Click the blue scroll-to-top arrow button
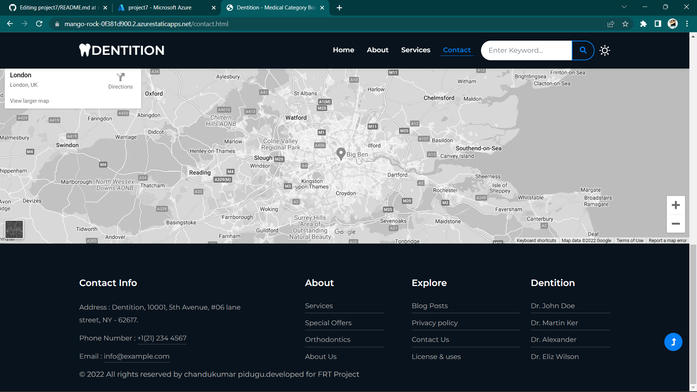 (673, 342)
